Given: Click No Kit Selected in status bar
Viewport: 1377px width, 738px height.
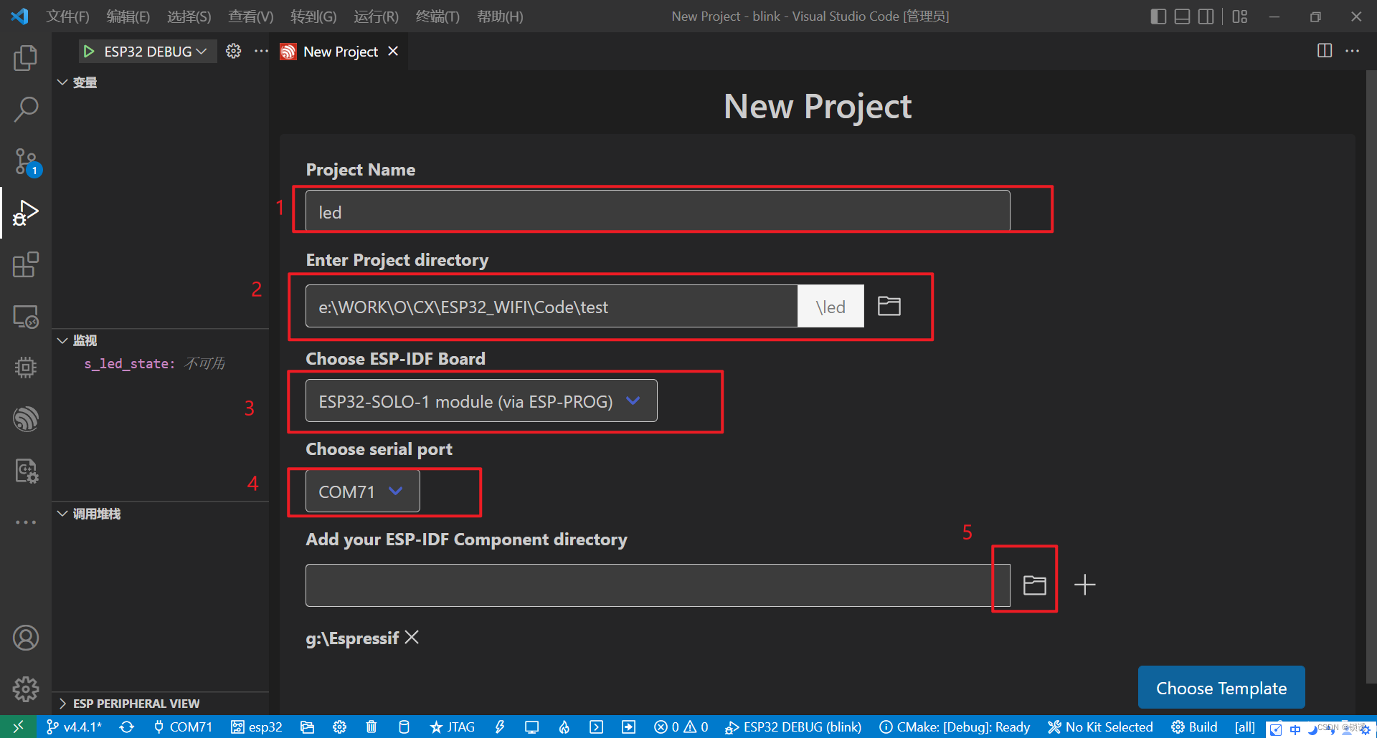Looking at the screenshot, I should click(1100, 727).
